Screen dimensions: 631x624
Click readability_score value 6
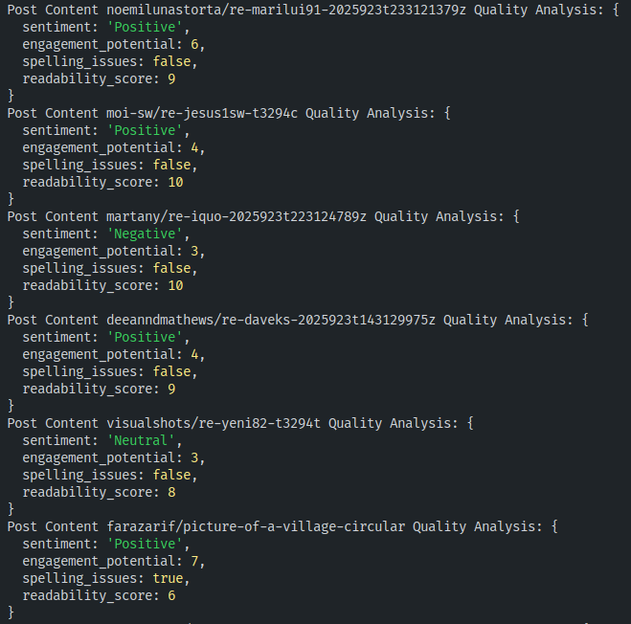171,595
